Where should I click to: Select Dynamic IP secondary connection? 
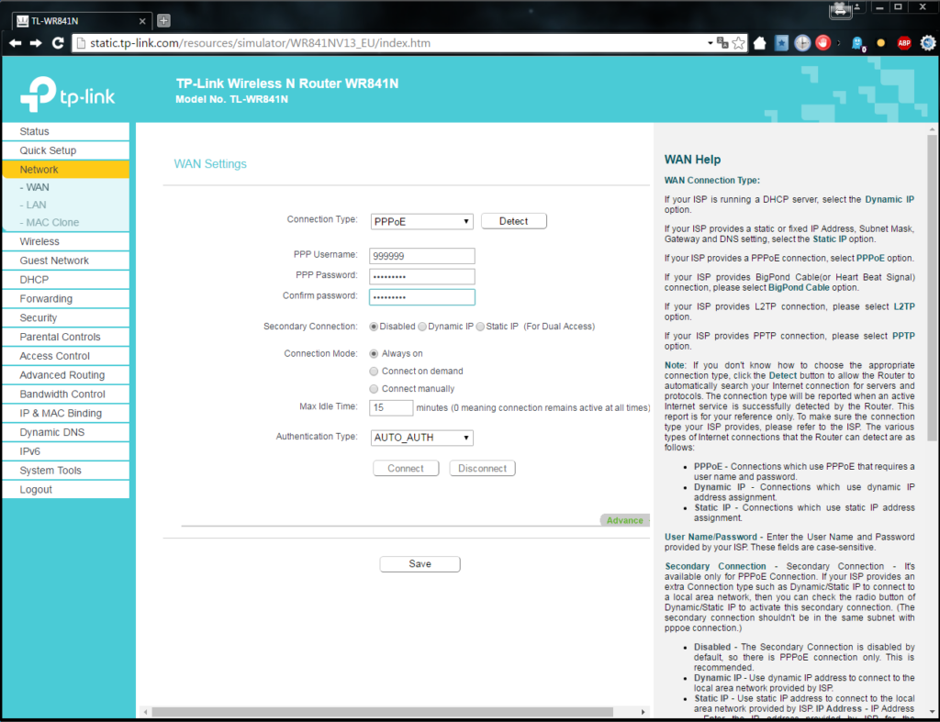click(422, 327)
